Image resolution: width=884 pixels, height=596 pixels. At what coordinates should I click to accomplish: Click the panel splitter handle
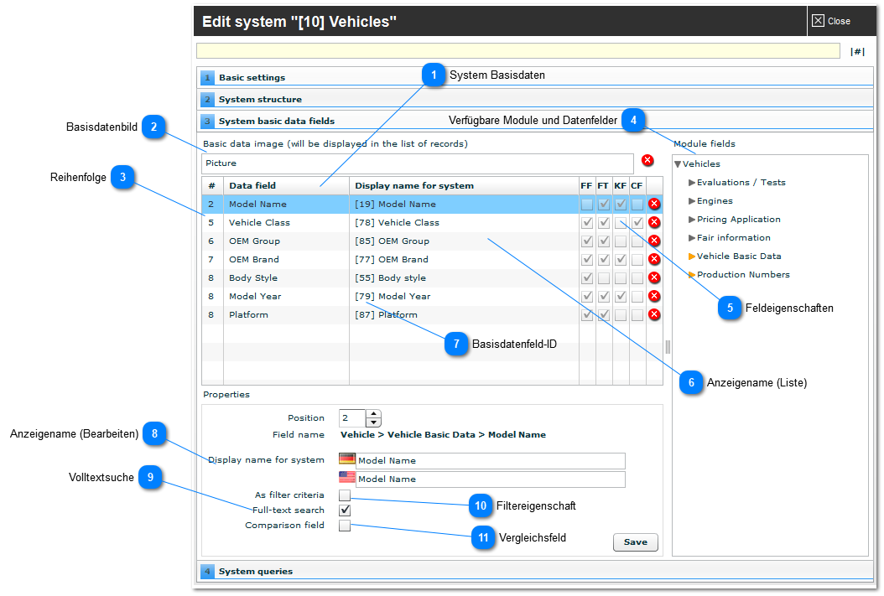[x=668, y=346]
